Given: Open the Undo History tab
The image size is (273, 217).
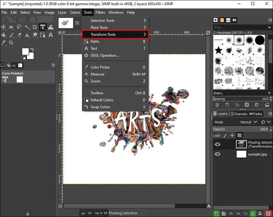Looking at the screenshot, I should [x=14, y=66].
